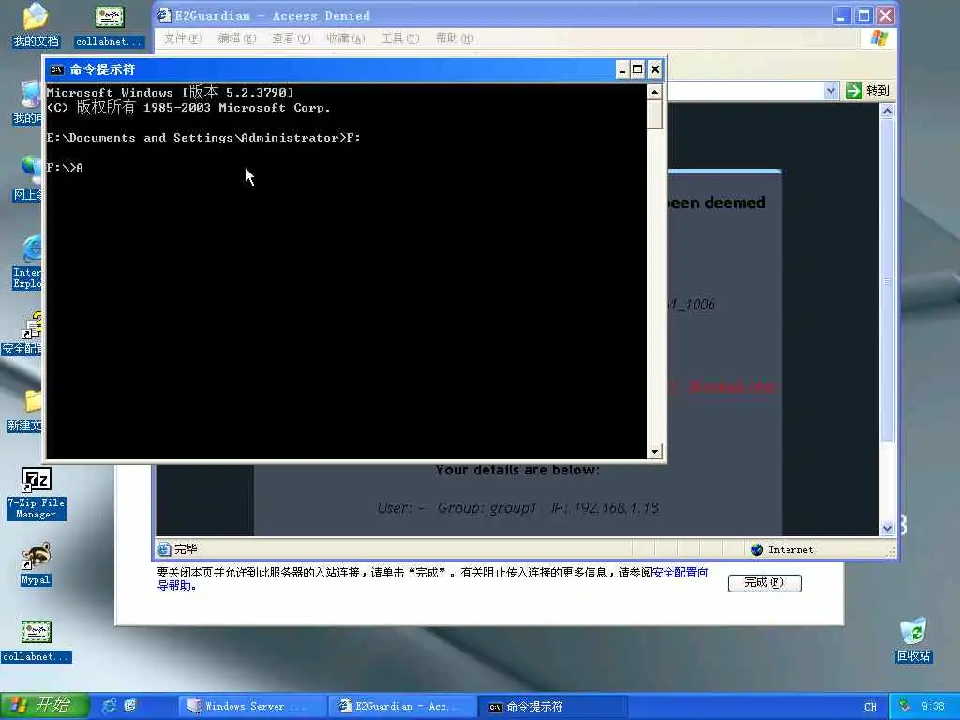Maximize the command prompt window
Screen dimensions: 960x720
(637, 69)
